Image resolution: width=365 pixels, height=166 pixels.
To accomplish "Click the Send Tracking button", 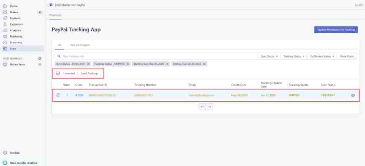I will click(89, 74).
